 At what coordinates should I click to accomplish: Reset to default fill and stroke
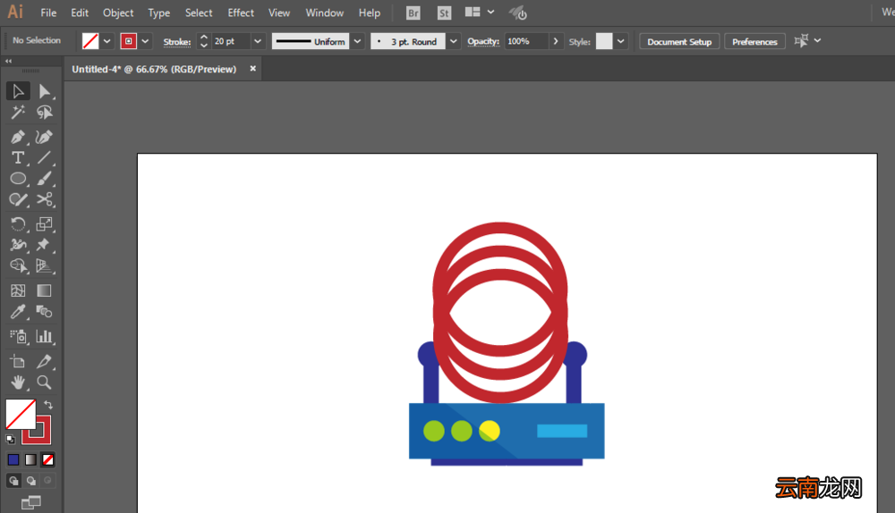10,439
